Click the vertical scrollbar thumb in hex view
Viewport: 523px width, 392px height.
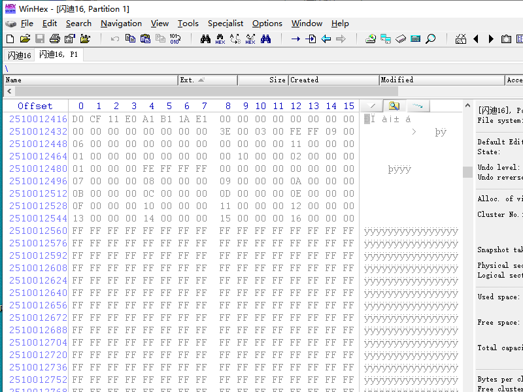pyautogui.click(x=467, y=172)
